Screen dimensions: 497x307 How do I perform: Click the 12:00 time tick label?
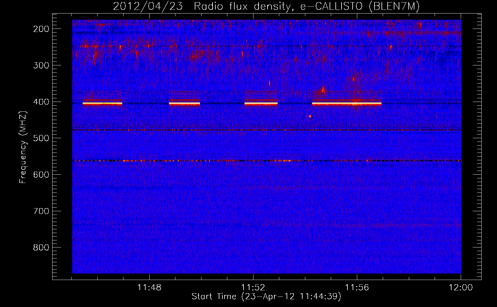[461, 288]
